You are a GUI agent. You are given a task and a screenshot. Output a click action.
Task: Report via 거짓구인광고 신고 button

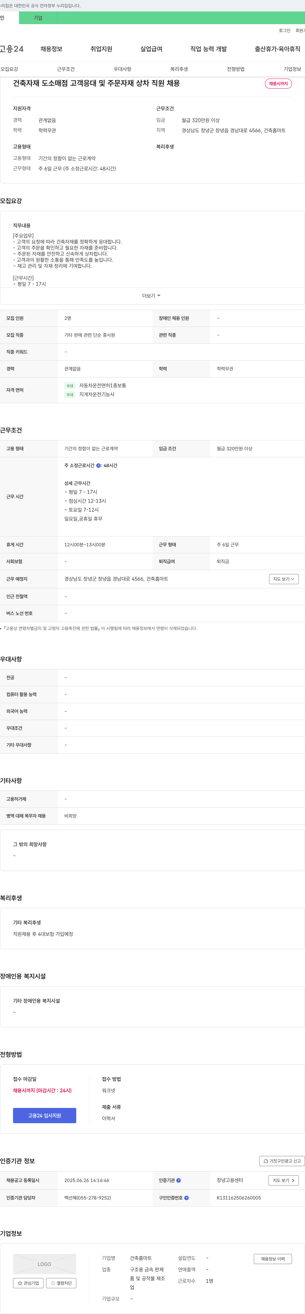click(x=281, y=1161)
